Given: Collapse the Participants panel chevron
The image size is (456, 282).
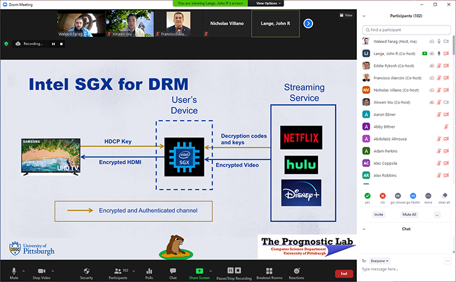Looking at the screenshot, I should tap(364, 16).
